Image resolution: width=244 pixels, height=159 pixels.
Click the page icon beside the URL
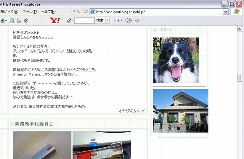(x=93, y=12)
